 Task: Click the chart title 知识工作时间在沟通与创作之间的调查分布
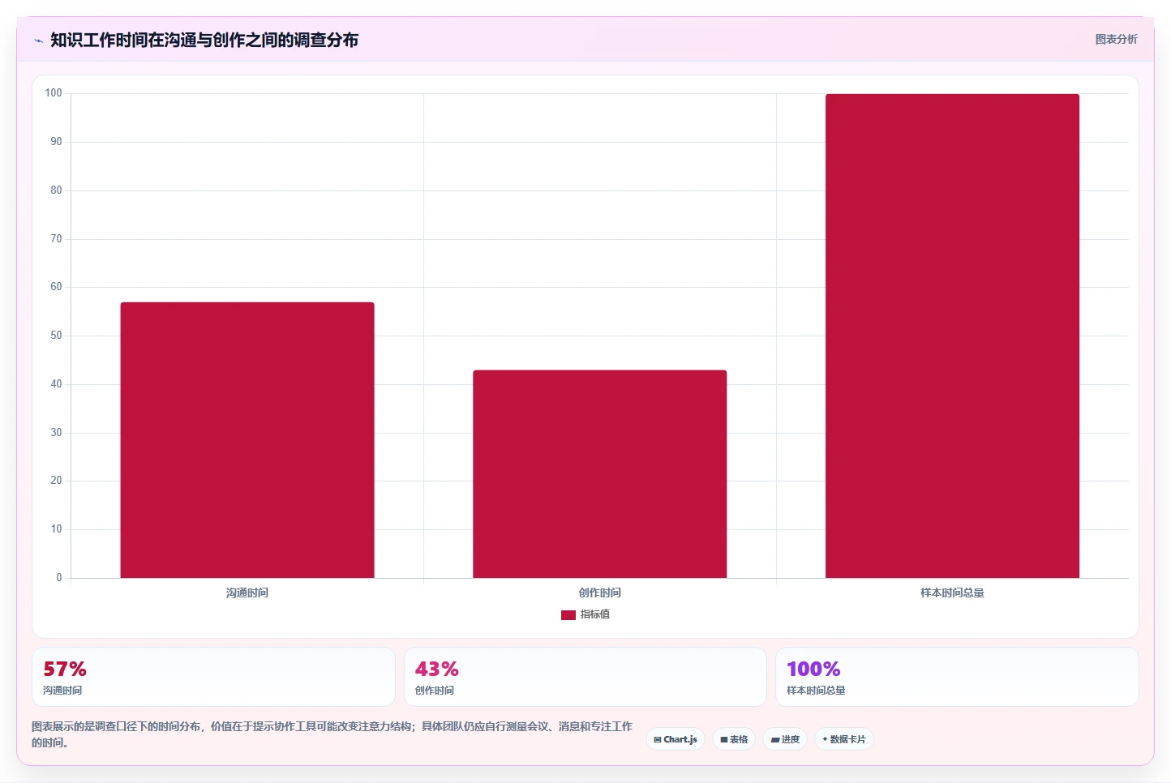click(204, 40)
